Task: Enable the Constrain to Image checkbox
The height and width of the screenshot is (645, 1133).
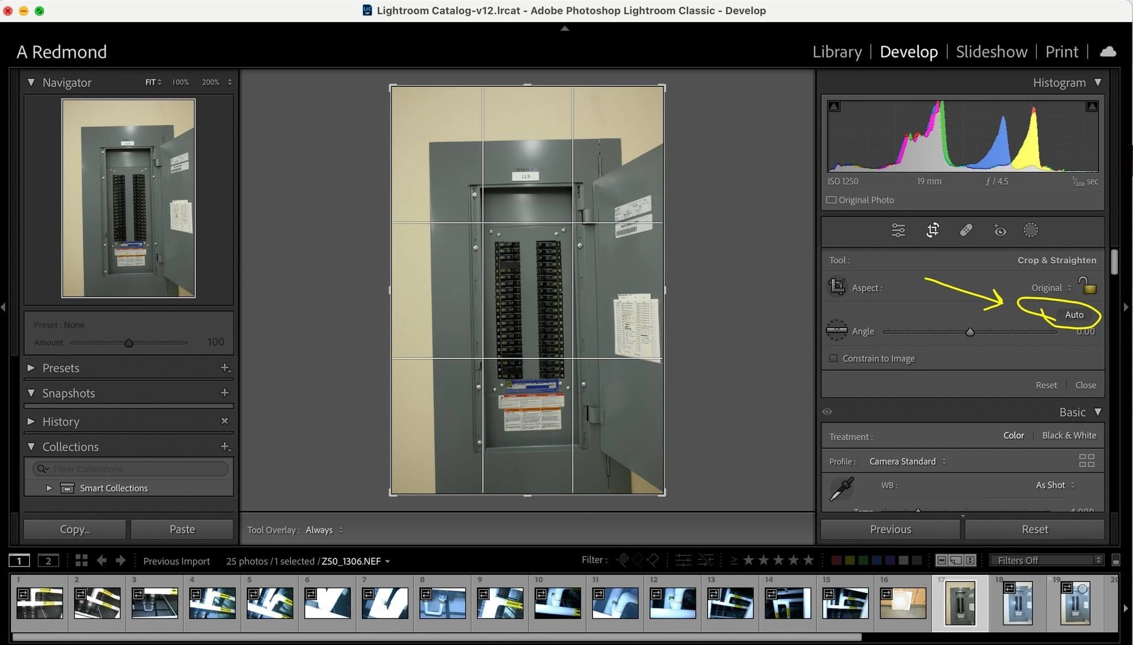Action: (833, 358)
